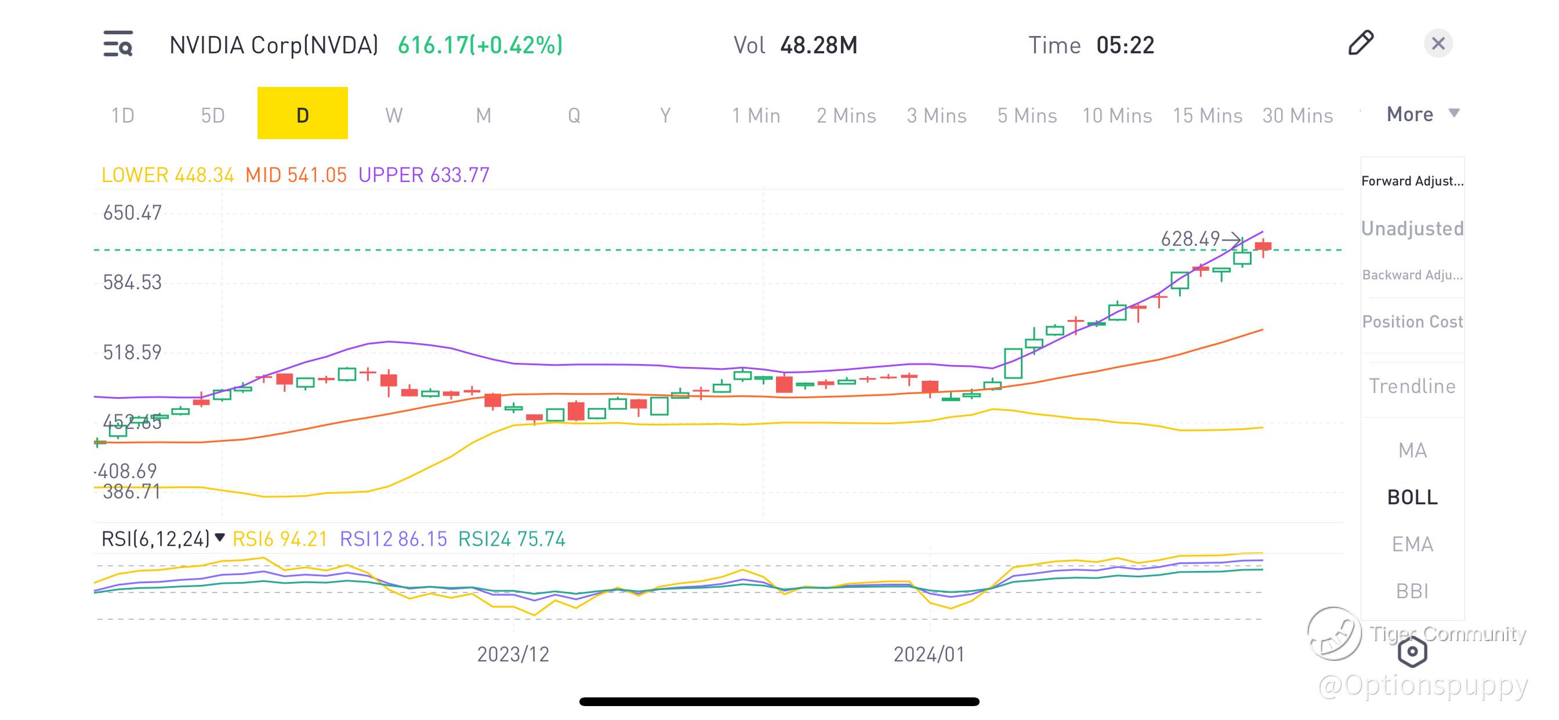Switch to the W weekly tab
This screenshot has width=1559, height=720.
(x=393, y=114)
